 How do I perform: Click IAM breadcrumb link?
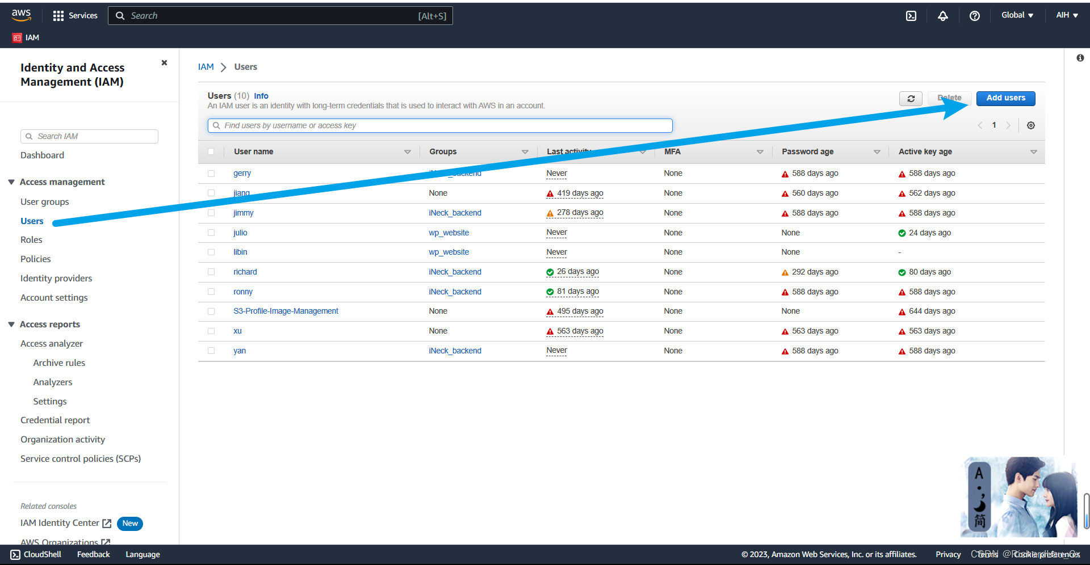(x=206, y=67)
